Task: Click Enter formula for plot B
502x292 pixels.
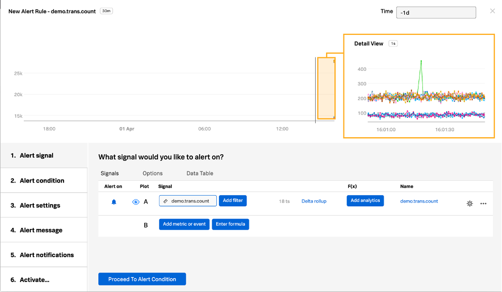Action: click(x=230, y=224)
